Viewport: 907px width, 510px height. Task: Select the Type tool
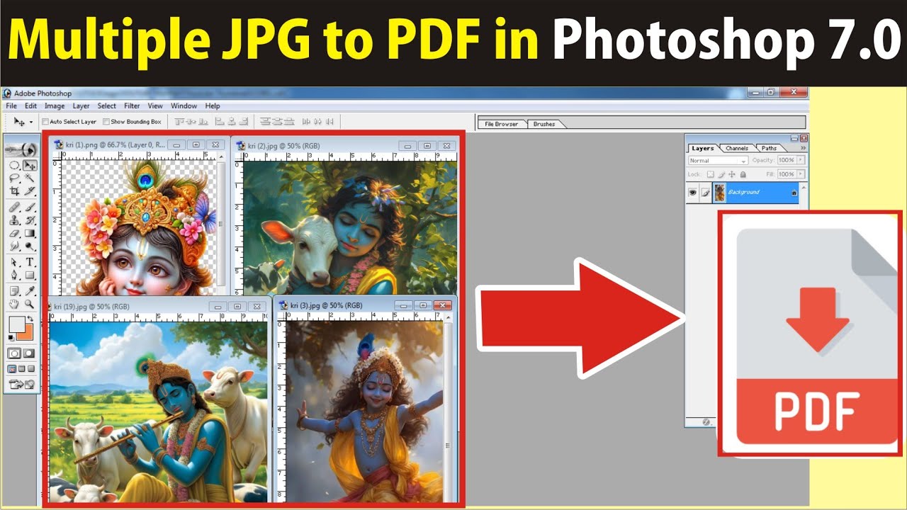pos(30,262)
